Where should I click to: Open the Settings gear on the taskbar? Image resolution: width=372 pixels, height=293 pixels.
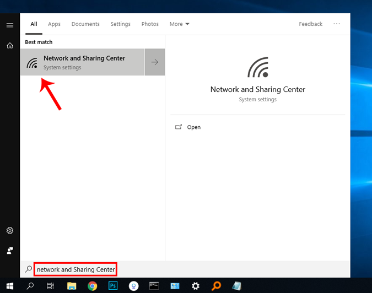[196, 286]
